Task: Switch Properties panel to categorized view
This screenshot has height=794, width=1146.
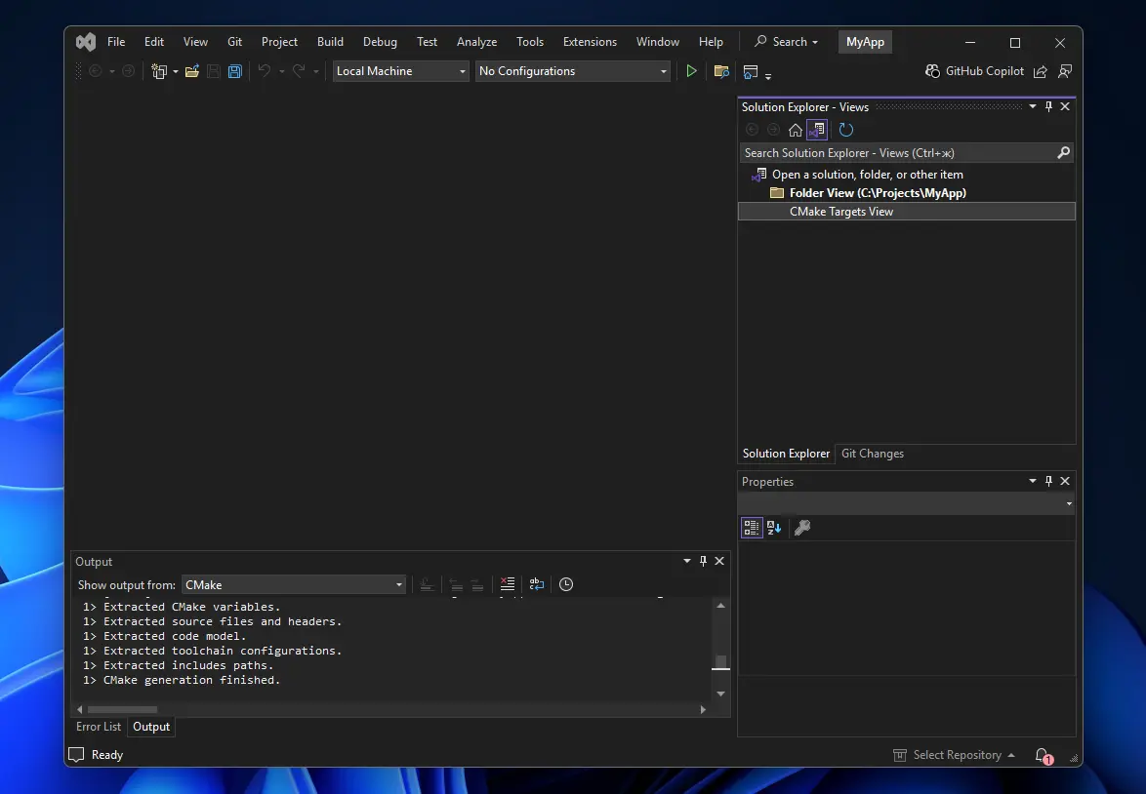Action: point(752,528)
